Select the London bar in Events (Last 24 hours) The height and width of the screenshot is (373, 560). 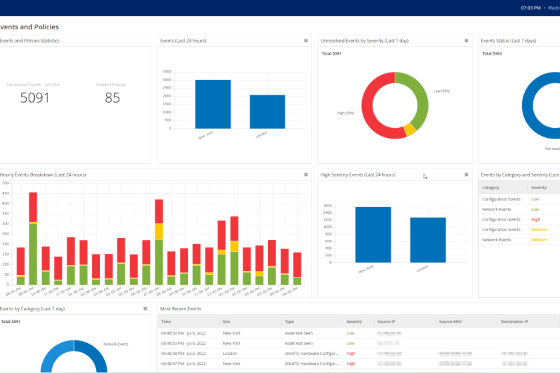pos(267,112)
